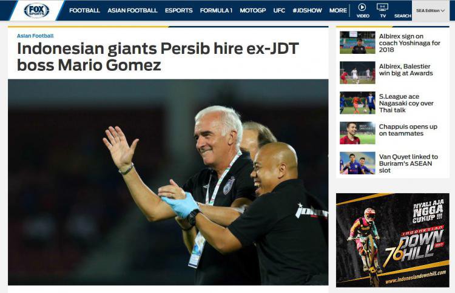Open the Video play icon

click(x=362, y=7)
